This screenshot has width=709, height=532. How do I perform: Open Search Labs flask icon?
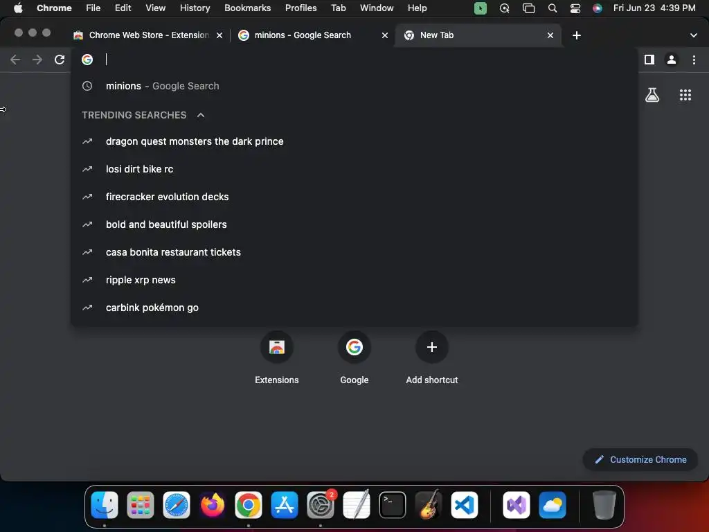pos(652,95)
